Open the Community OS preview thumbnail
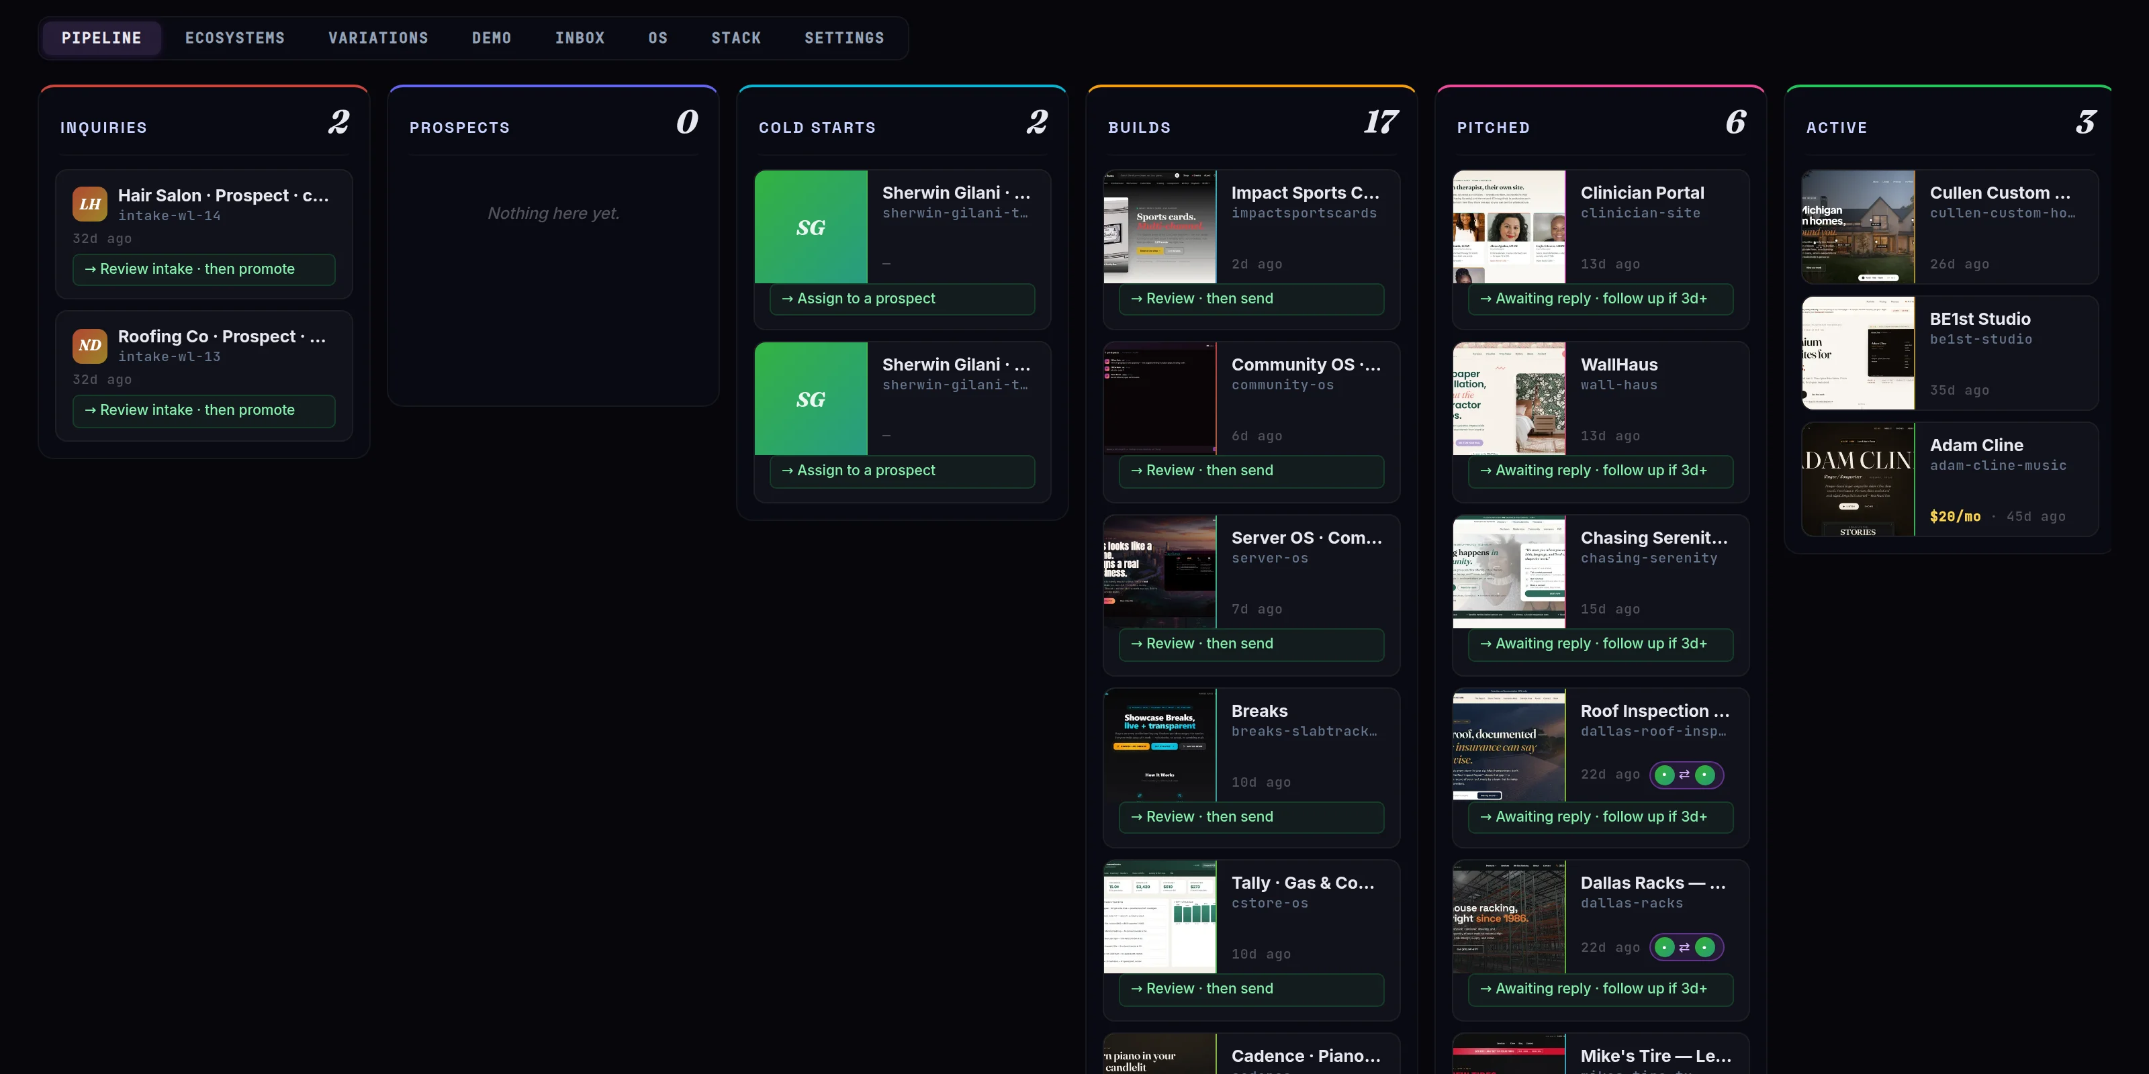The image size is (2149, 1074). (x=1160, y=399)
